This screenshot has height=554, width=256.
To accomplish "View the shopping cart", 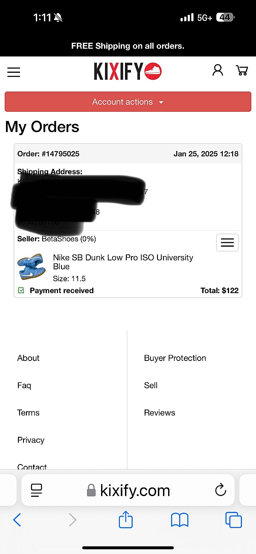I will (242, 70).
